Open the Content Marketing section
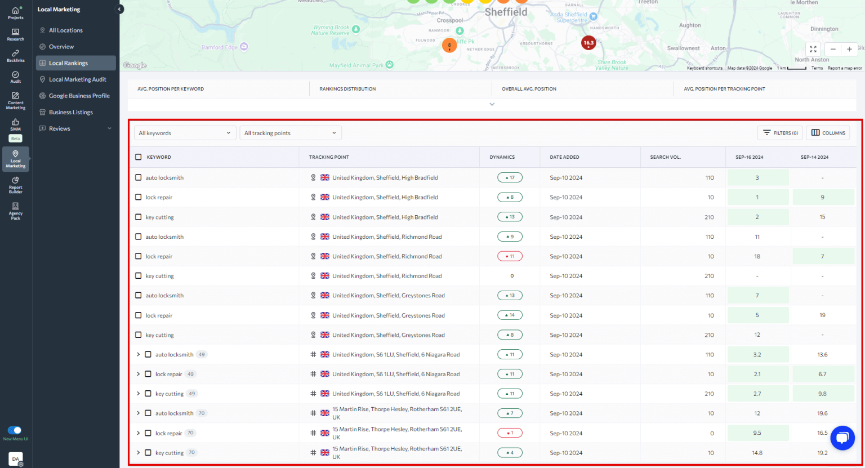Image resolution: width=865 pixels, height=468 pixels. click(15, 99)
